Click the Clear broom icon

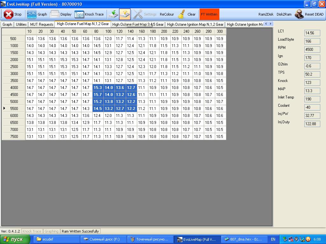click(x=182, y=14)
